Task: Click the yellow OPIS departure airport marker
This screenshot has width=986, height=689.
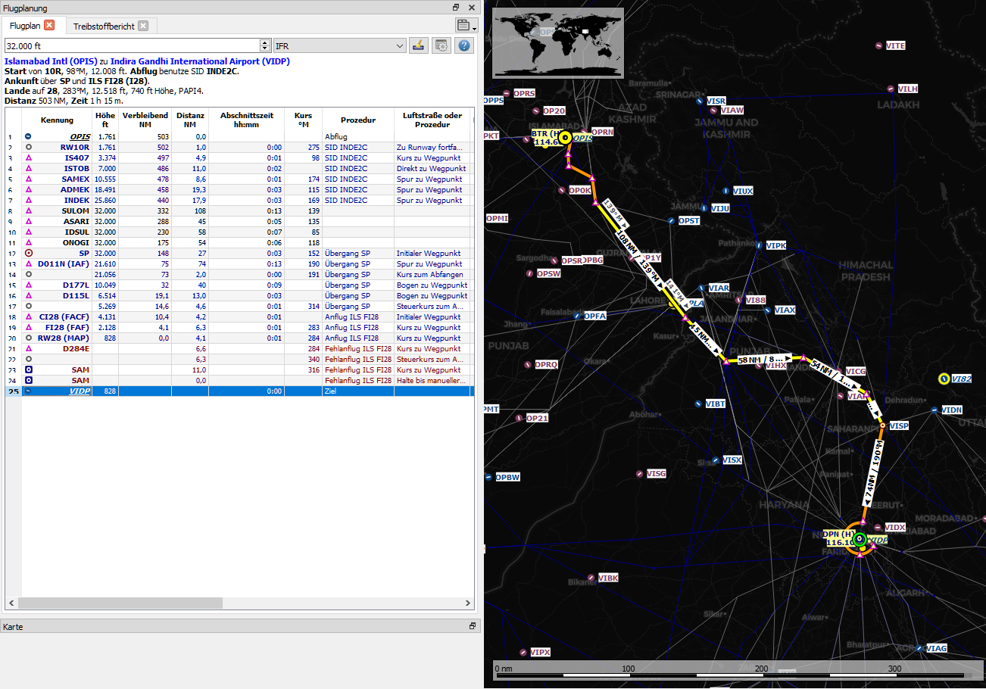Action: point(564,139)
